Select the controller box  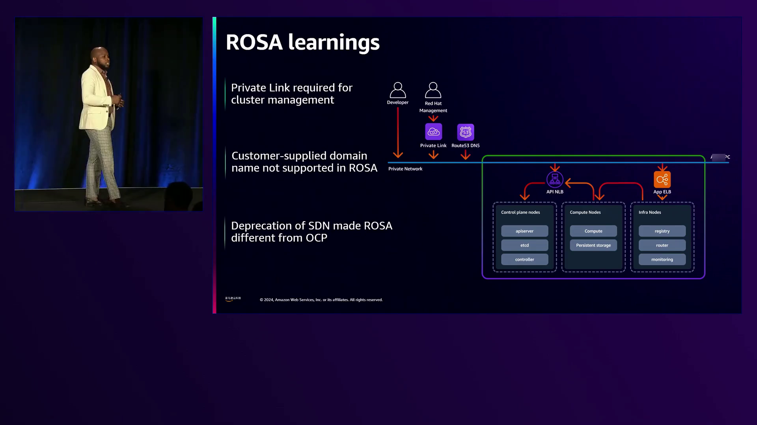(524, 259)
